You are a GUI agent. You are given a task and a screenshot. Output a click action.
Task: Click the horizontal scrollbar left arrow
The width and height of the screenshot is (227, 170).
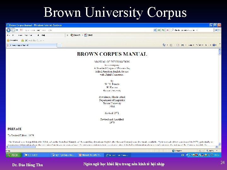click(7, 147)
